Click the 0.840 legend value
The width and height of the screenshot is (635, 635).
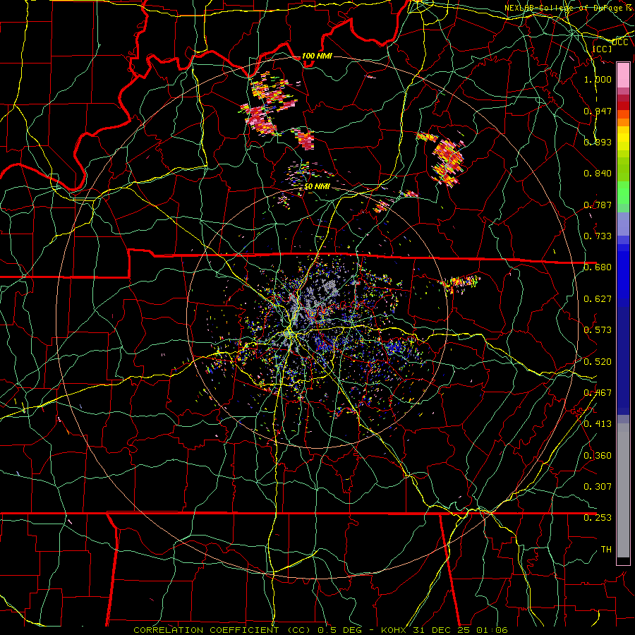click(598, 174)
